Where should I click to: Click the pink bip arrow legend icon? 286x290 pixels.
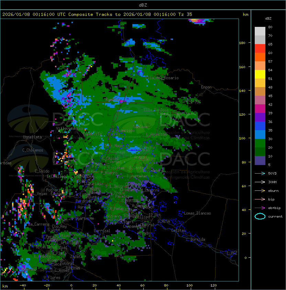tap(260, 199)
